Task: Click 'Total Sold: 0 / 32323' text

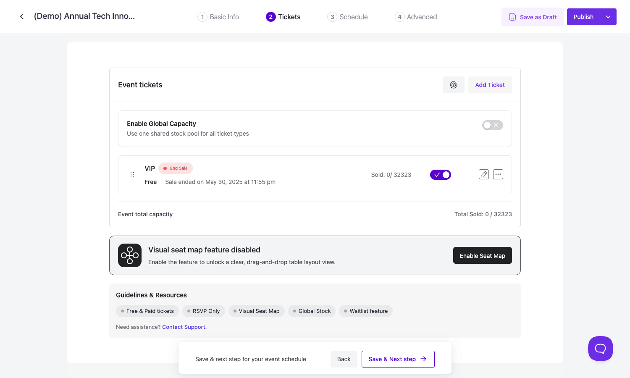Action: click(483, 214)
